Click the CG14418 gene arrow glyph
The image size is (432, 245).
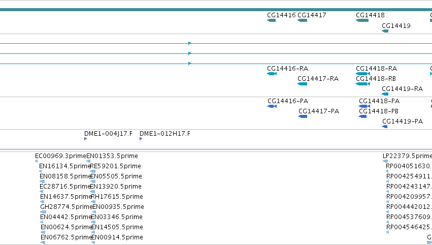[362, 20]
